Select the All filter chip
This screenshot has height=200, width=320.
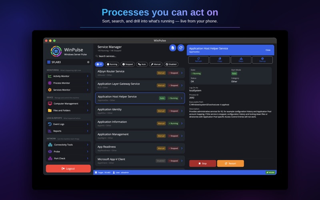point(99,64)
